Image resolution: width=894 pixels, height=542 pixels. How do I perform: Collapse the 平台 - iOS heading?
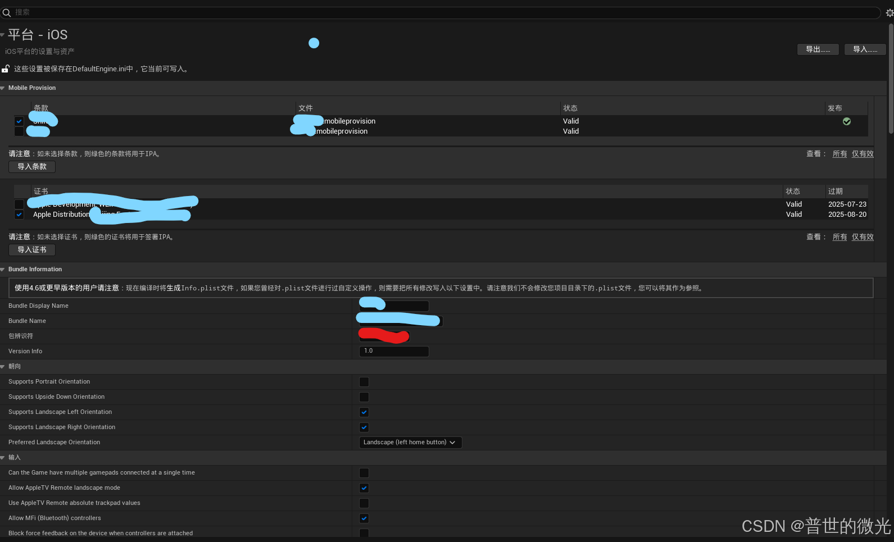pyautogui.click(x=2, y=35)
